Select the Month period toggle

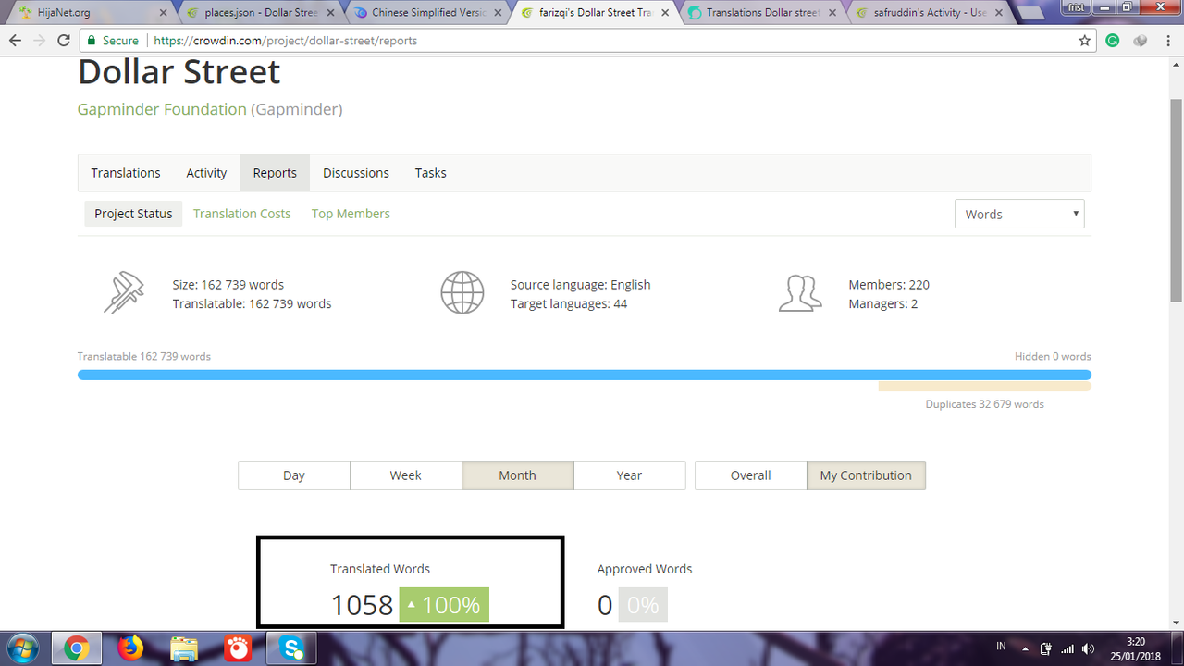coord(518,475)
